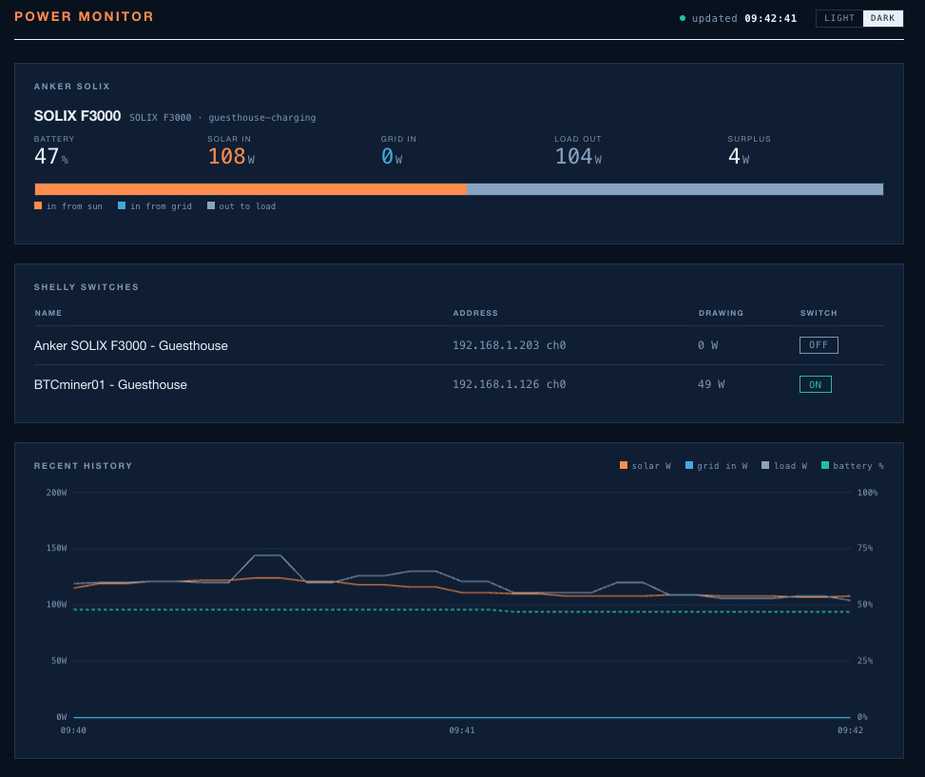Click the orange solar segment of power bar
The height and width of the screenshot is (777, 925).
[251, 189]
